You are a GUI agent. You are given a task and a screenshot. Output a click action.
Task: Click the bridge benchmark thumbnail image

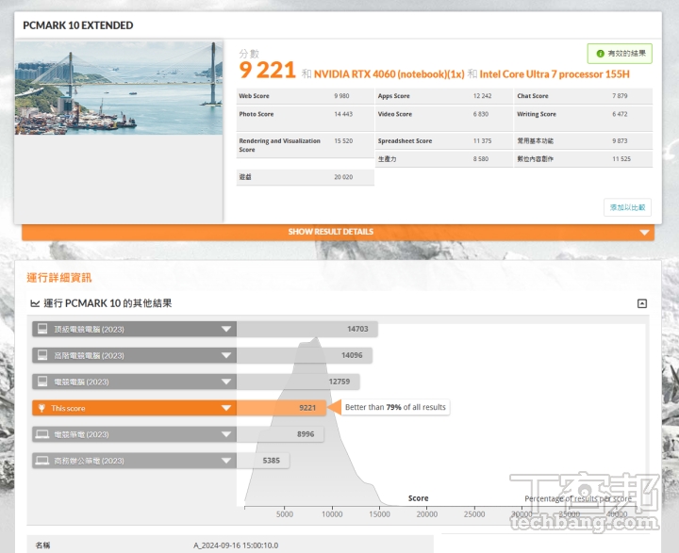pyautogui.click(x=119, y=88)
